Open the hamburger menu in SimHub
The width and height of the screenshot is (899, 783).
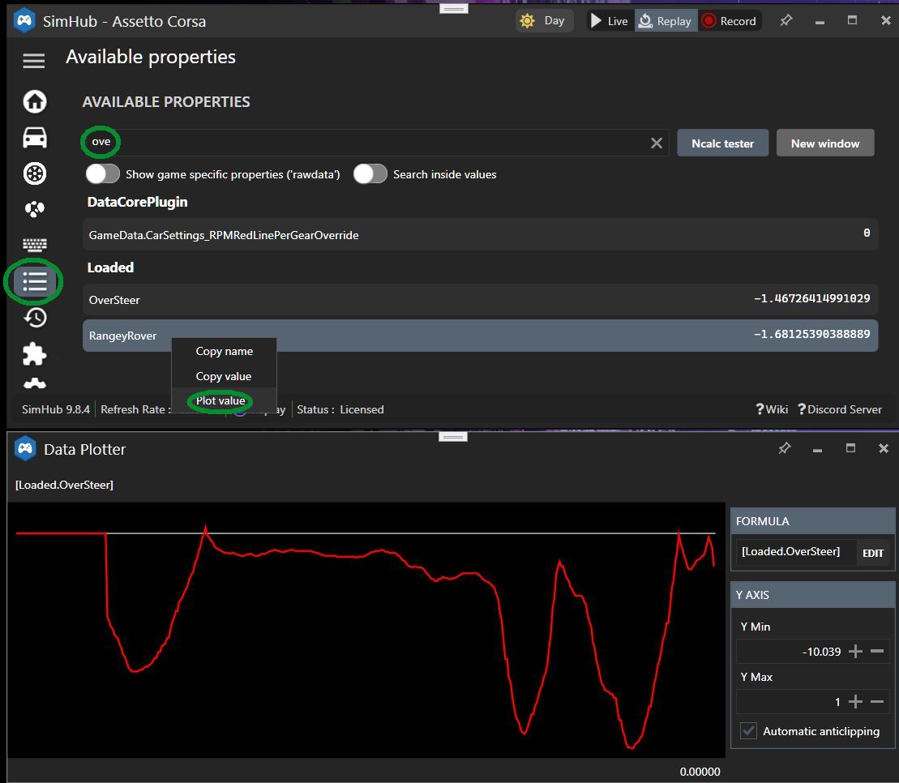pyautogui.click(x=34, y=60)
